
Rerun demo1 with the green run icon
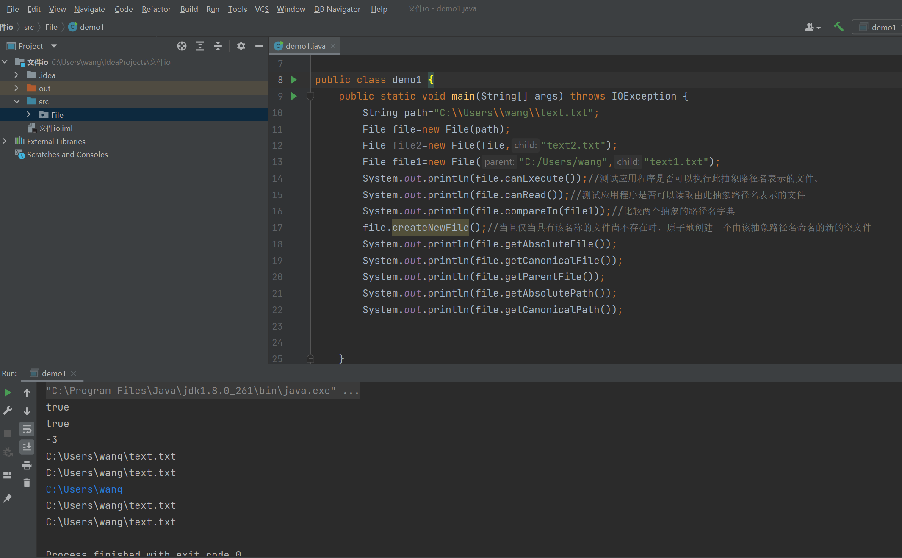click(x=8, y=393)
